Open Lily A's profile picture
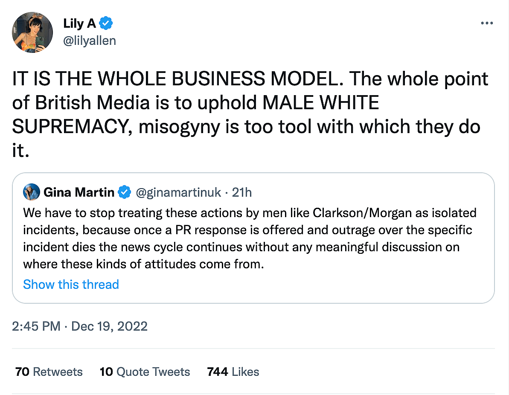 point(32,32)
